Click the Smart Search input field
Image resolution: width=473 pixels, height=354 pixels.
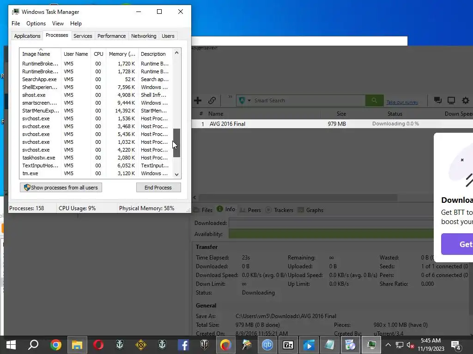[309, 100]
